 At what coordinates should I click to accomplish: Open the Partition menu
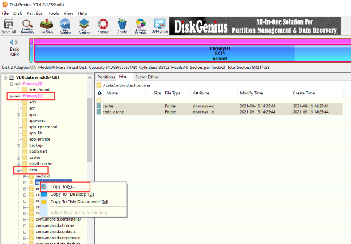pyautogui.click(x=35, y=13)
